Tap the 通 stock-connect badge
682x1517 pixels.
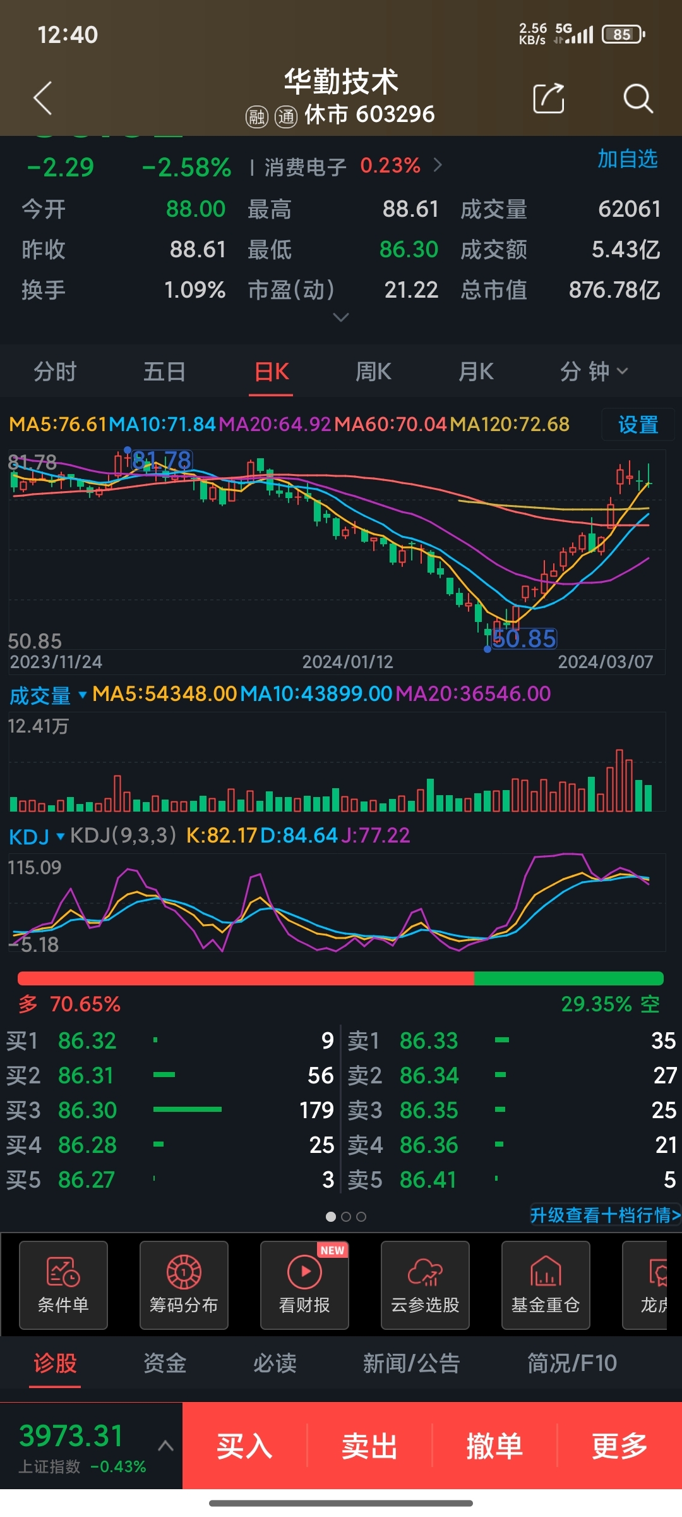coord(285,116)
